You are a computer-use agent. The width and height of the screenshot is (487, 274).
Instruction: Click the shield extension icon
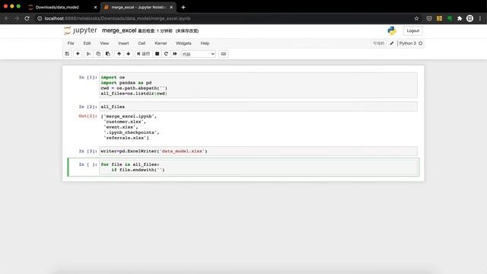coord(429,18)
